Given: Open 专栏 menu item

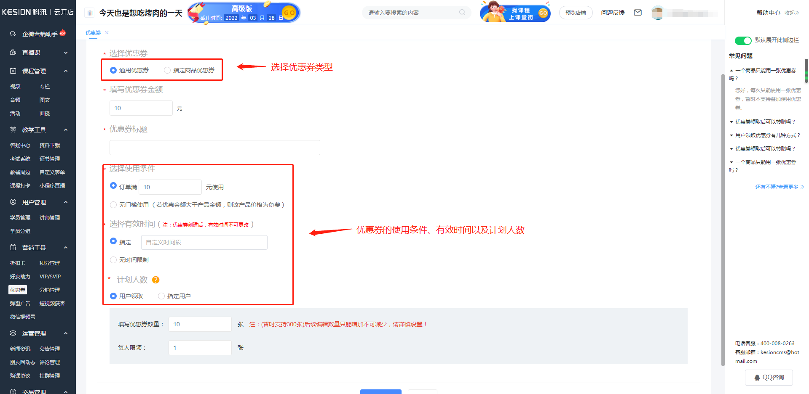Looking at the screenshot, I should [45, 86].
